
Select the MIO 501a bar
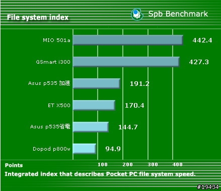click(128, 40)
